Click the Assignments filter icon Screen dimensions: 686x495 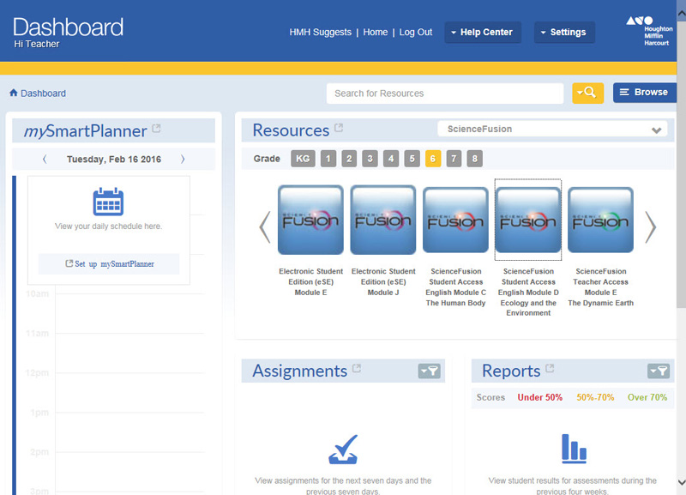(429, 371)
